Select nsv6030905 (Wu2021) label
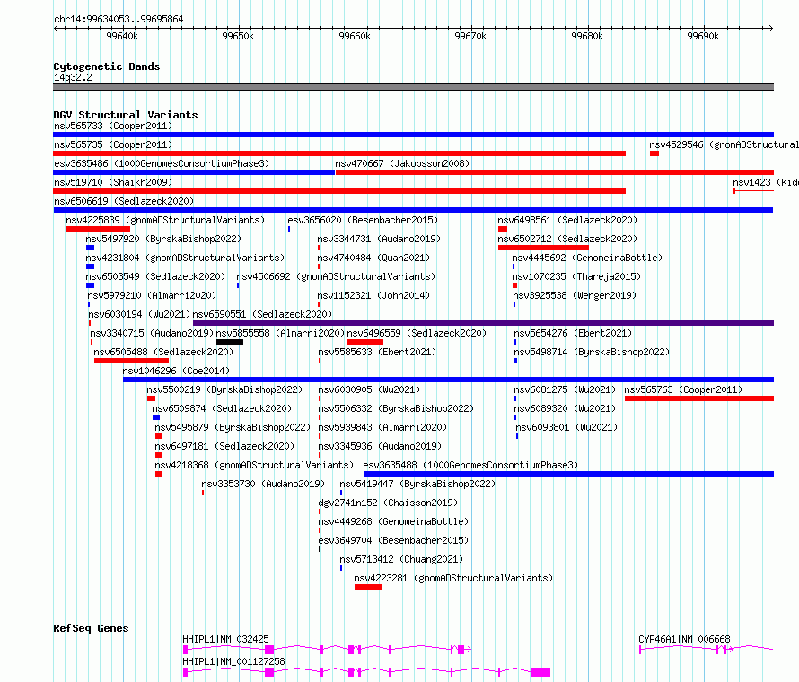This screenshot has height=682, width=799. coord(369,389)
